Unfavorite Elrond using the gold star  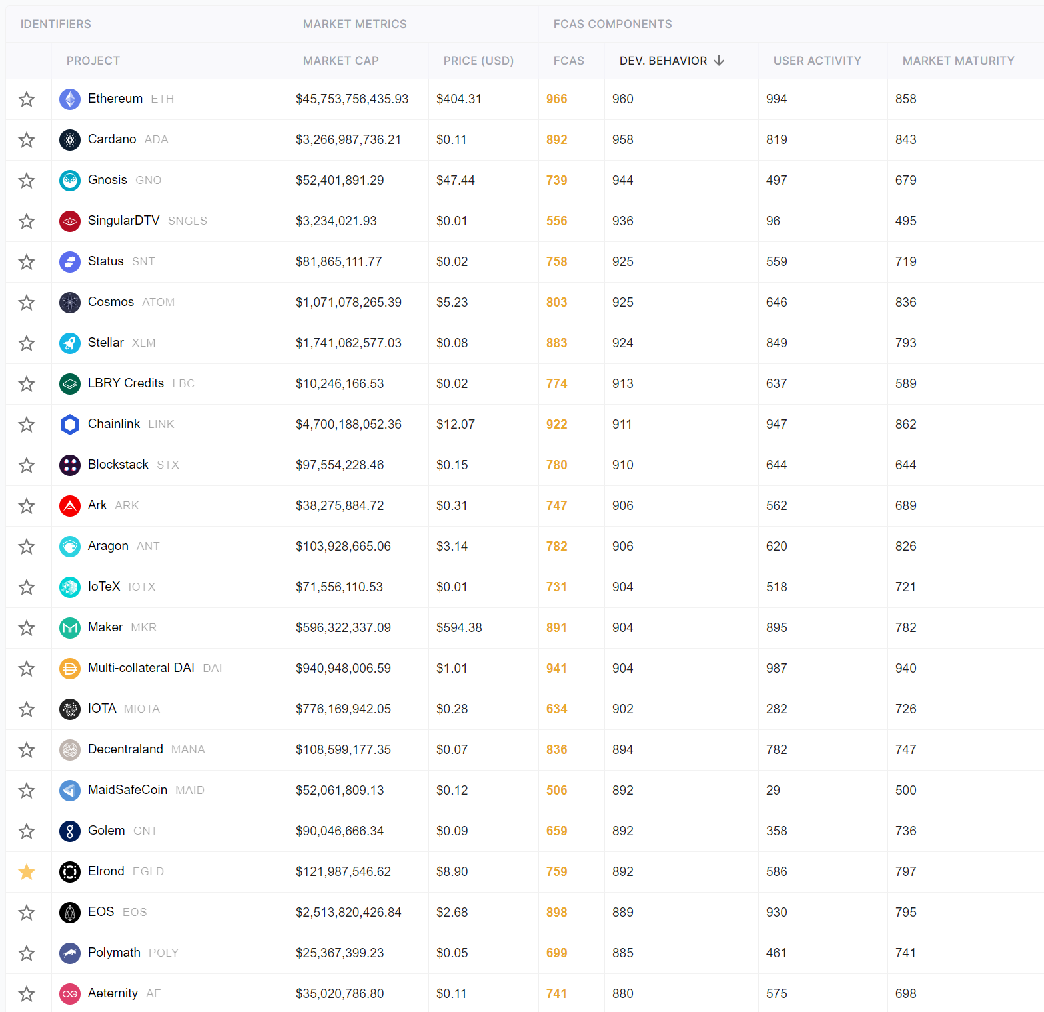tap(27, 872)
